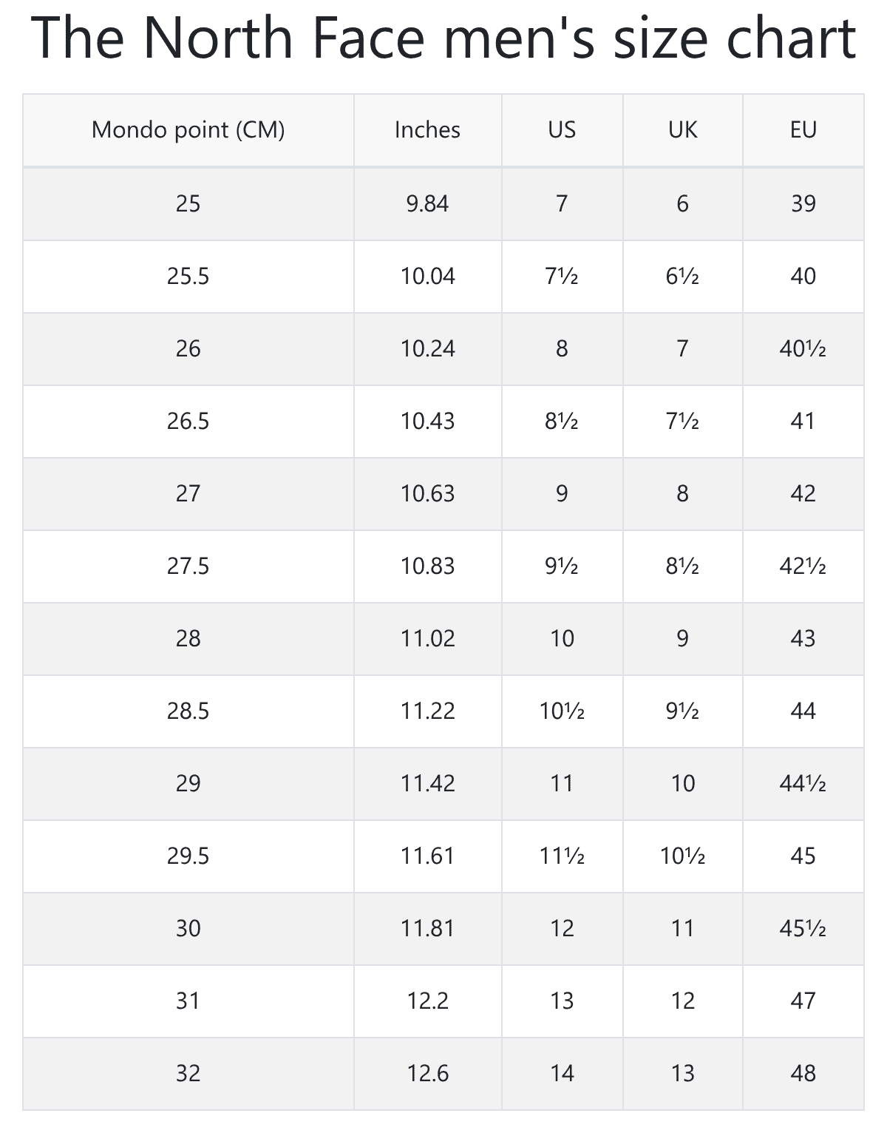This screenshot has height=1133, width=887.
Task: Click the EU size 39 cell
Action: tap(803, 203)
